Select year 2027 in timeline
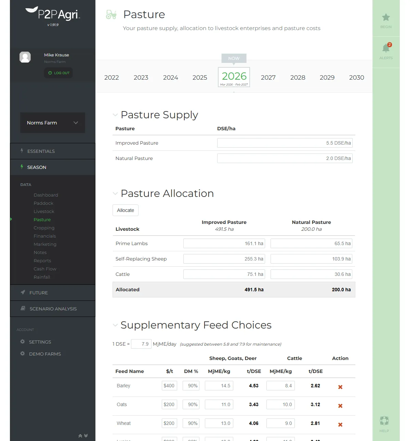This screenshot has height=441, width=419. [268, 78]
